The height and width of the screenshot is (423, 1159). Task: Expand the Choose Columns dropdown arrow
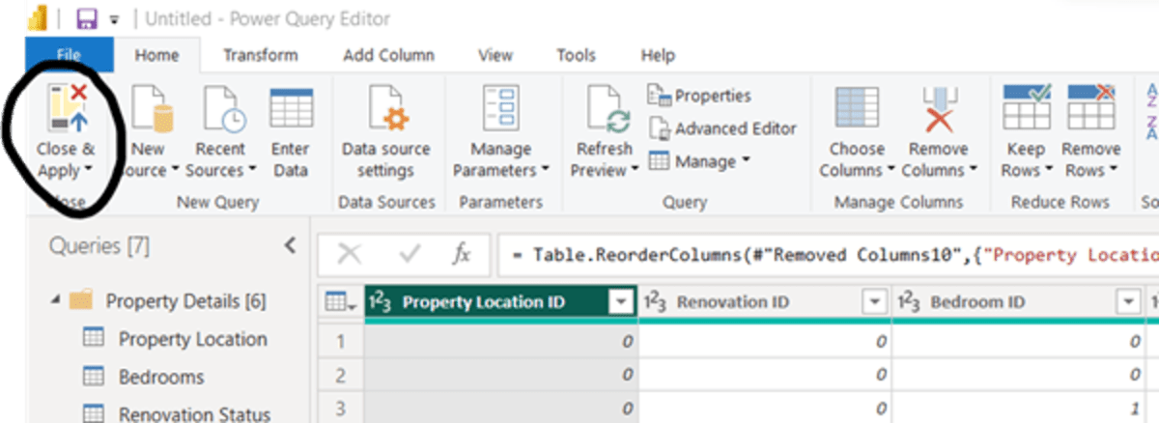[890, 171]
